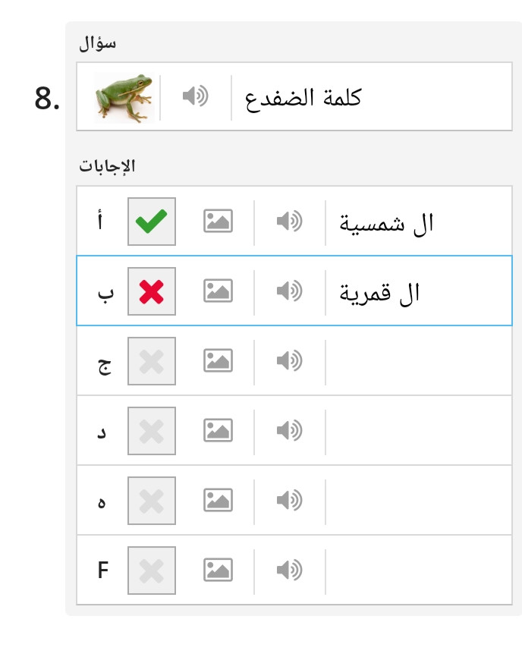Image resolution: width=522 pixels, height=660 pixels.
Task: Click empty text field of answer ه
Action: point(419,501)
